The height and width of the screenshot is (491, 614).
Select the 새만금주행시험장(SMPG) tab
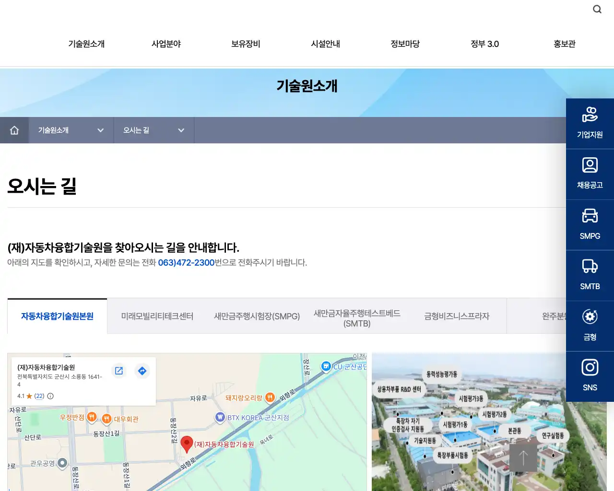point(257,316)
